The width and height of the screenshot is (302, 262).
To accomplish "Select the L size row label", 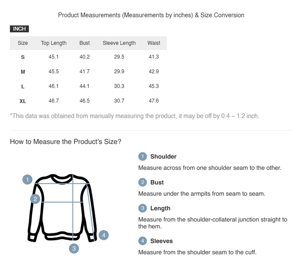I will [23, 86].
